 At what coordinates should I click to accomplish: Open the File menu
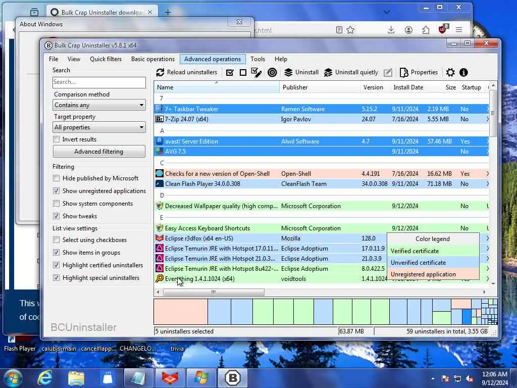tap(54, 59)
